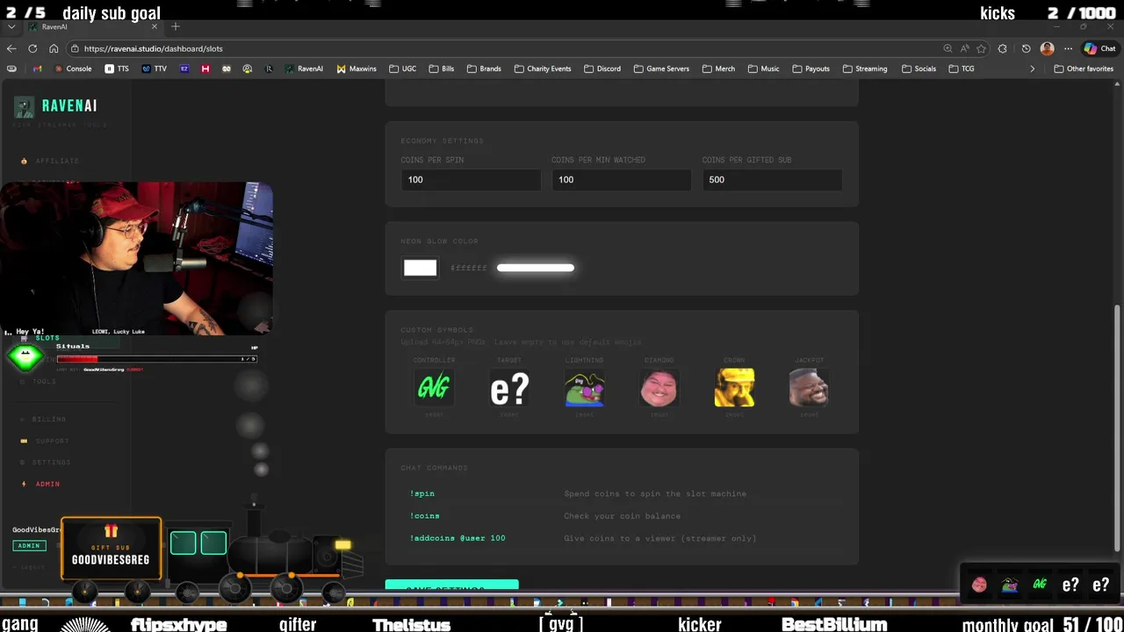Open the Billing sidebar item
The width and height of the screenshot is (1124, 632).
pos(44,420)
